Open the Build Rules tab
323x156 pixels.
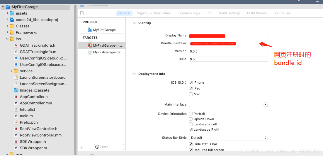coord(282,13)
